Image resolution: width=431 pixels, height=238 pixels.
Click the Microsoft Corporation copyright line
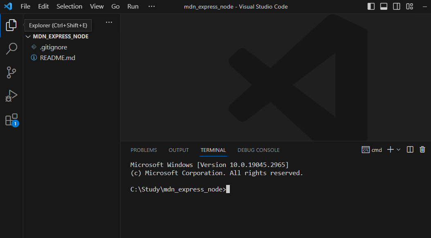217,173
